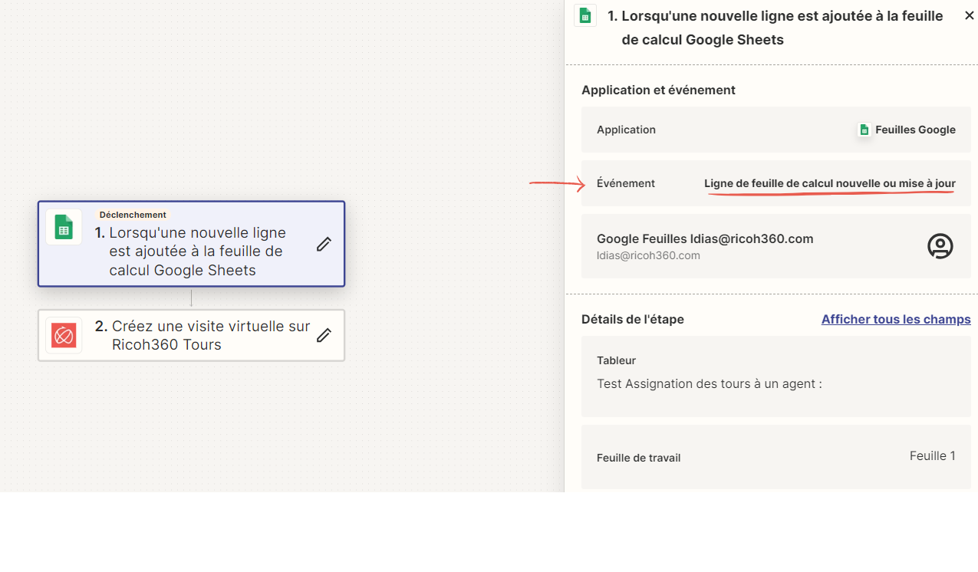
Task: Open the Événement row to change the event
Action: [x=776, y=183]
